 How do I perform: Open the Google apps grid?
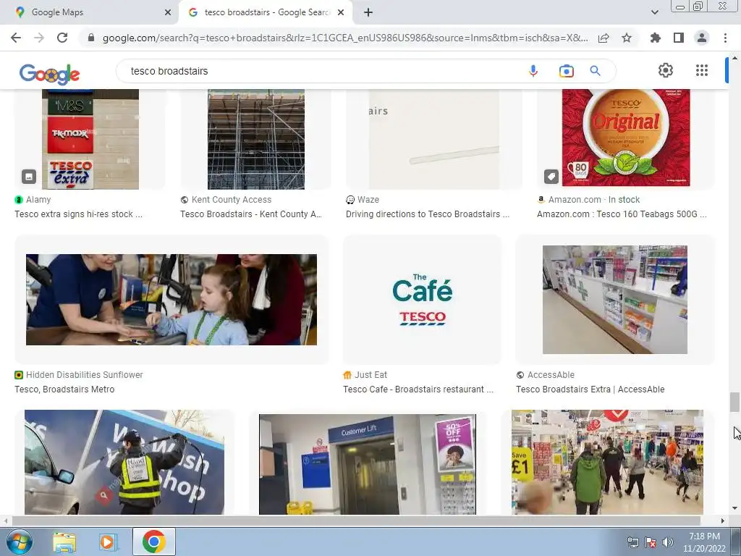[x=702, y=70]
